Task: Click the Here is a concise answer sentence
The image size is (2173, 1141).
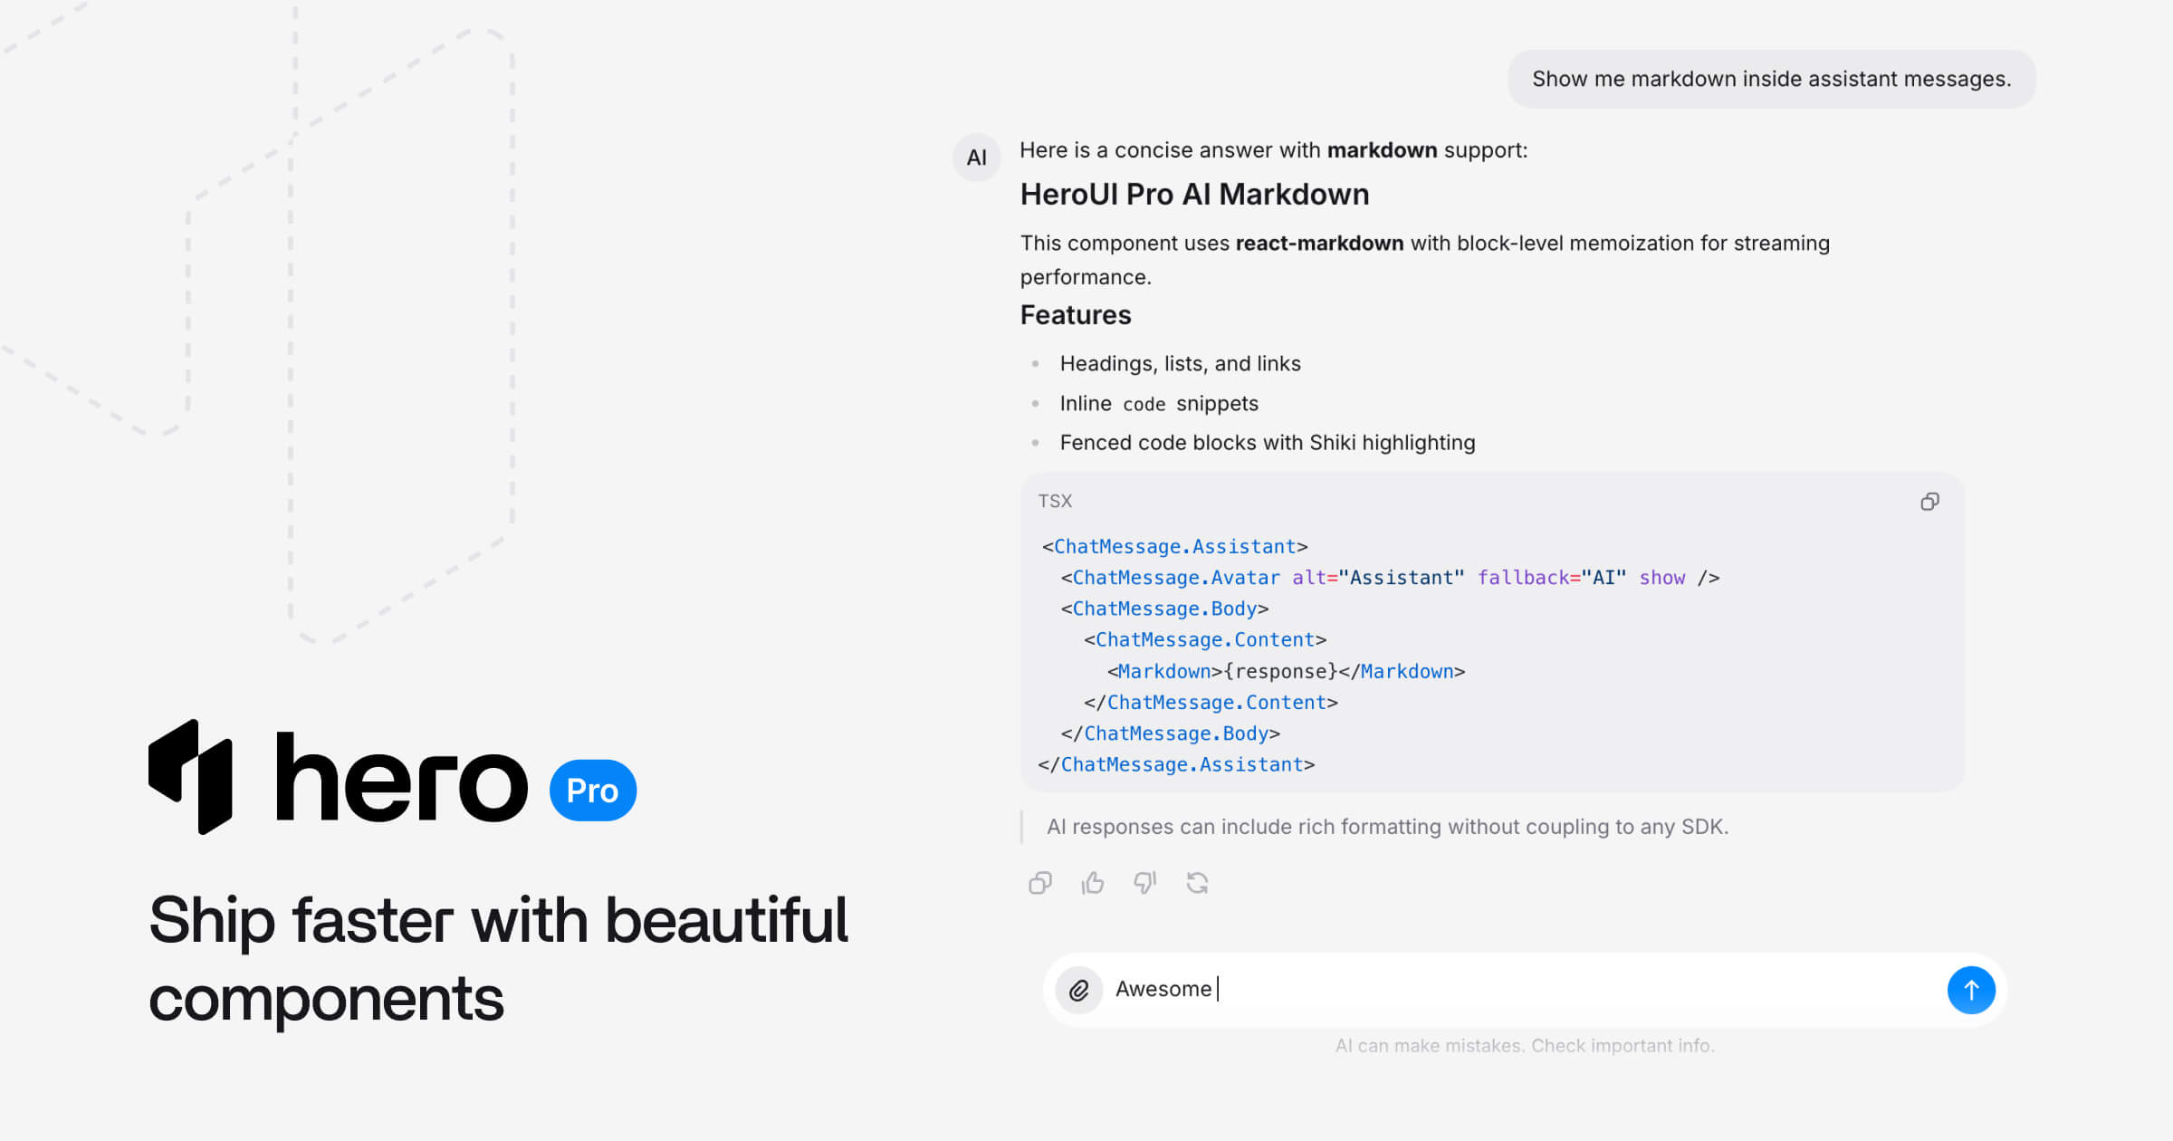Action: coord(1273,150)
